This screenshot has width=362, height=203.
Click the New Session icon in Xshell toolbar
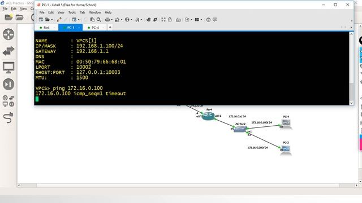point(41,20)
